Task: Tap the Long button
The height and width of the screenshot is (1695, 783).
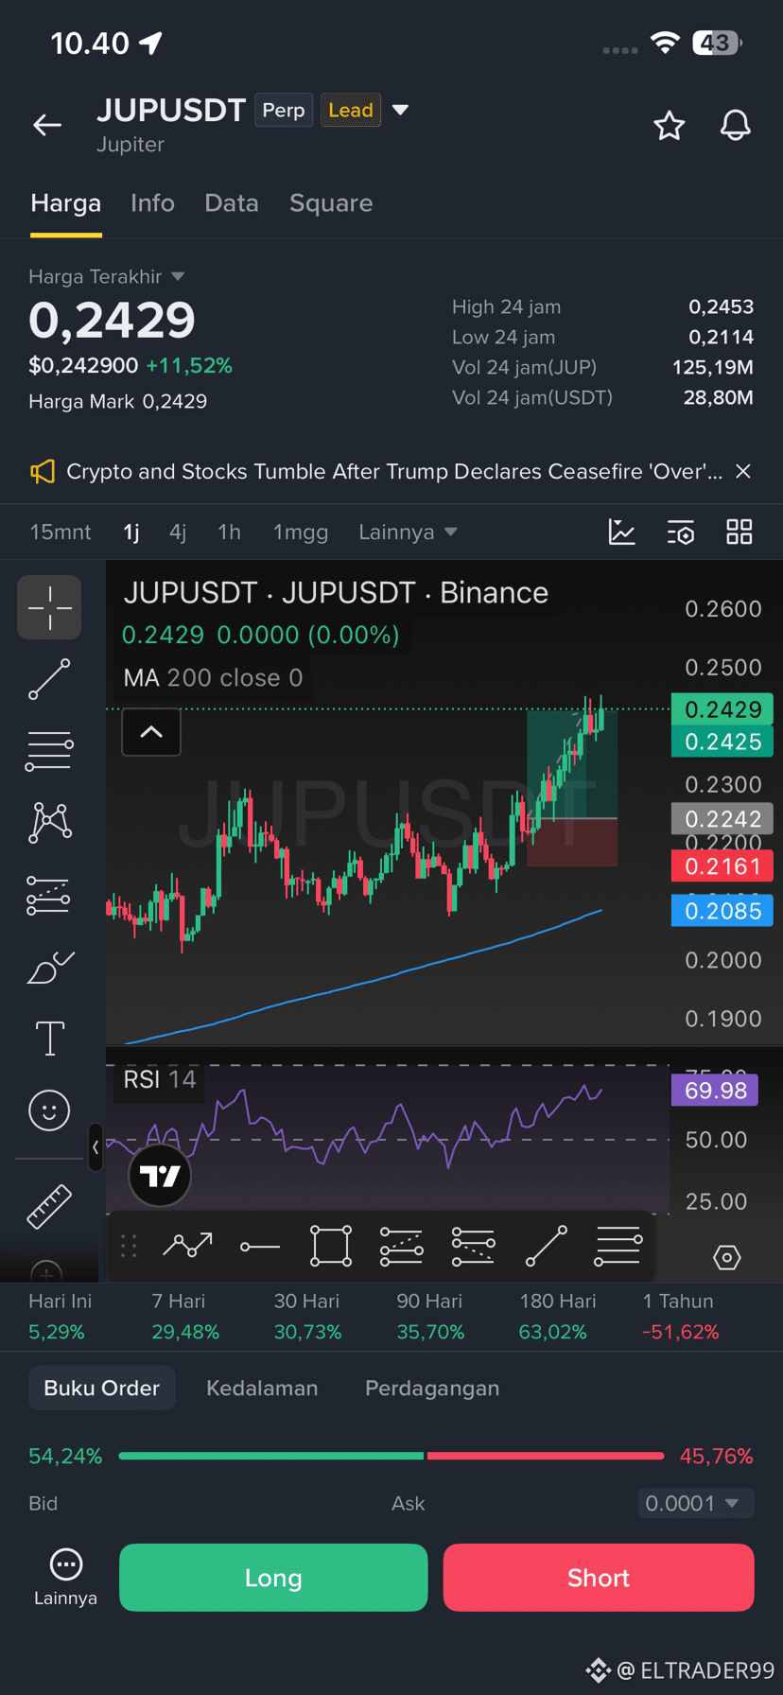Action: coord(273,1578)
